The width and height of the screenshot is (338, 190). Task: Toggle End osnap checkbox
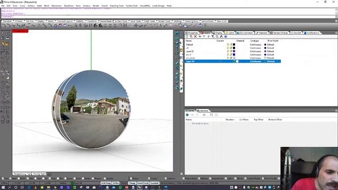3,178
